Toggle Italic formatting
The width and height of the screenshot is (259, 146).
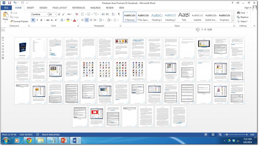[x=37, y=20]
